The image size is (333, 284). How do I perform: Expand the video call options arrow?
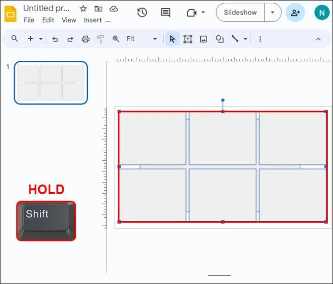coord(203,13)
